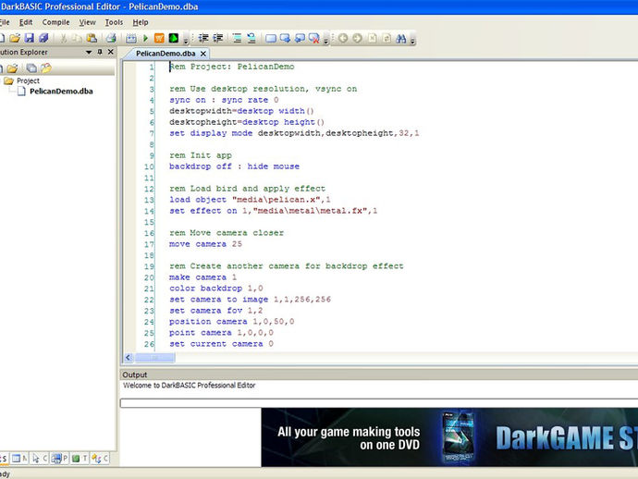The width and height of the screenshot is (638, 479).
Task: Click the second indent lines icon
Action: pyautogui.click(x=218, y=38)
